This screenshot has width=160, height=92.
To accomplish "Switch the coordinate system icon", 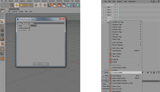I will (49, 5).
